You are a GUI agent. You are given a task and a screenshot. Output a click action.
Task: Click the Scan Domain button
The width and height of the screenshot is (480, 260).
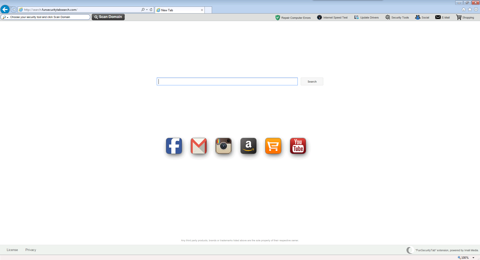[x=108, y=17]
